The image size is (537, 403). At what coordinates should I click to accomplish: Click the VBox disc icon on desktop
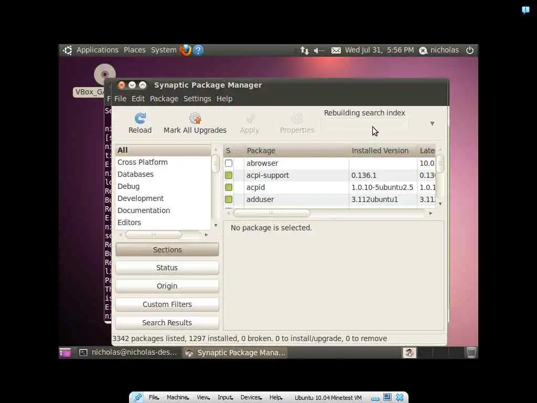(x=105, y=74)
